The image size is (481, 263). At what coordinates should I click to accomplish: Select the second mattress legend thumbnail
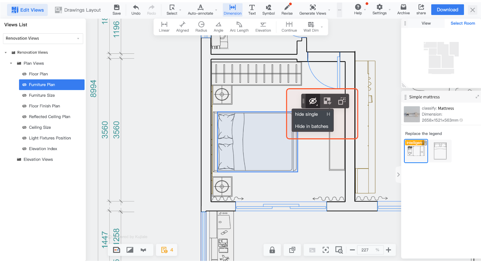[x=440, y=151]
